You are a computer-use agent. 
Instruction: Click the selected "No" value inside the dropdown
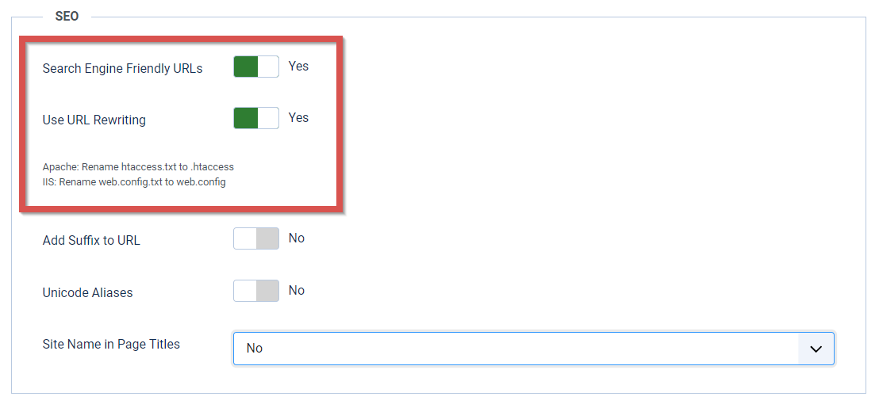255,348
